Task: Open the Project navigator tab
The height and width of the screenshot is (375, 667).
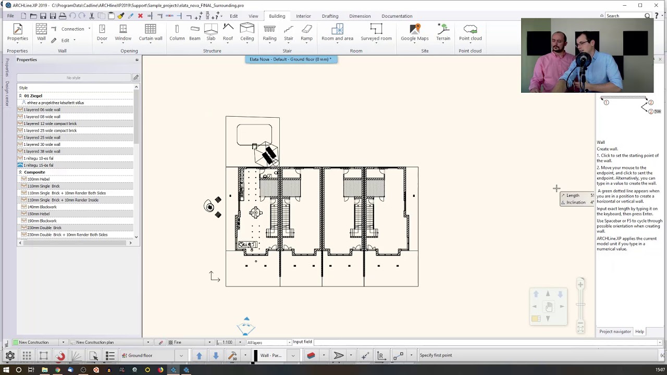Action: coord(615,332)
